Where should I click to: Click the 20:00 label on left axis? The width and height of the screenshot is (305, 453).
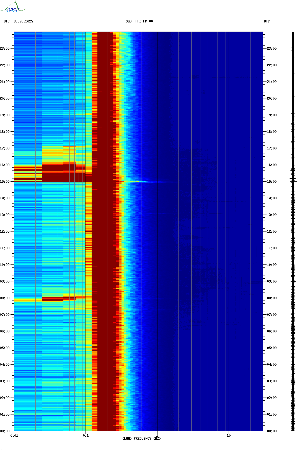(5, 98)
